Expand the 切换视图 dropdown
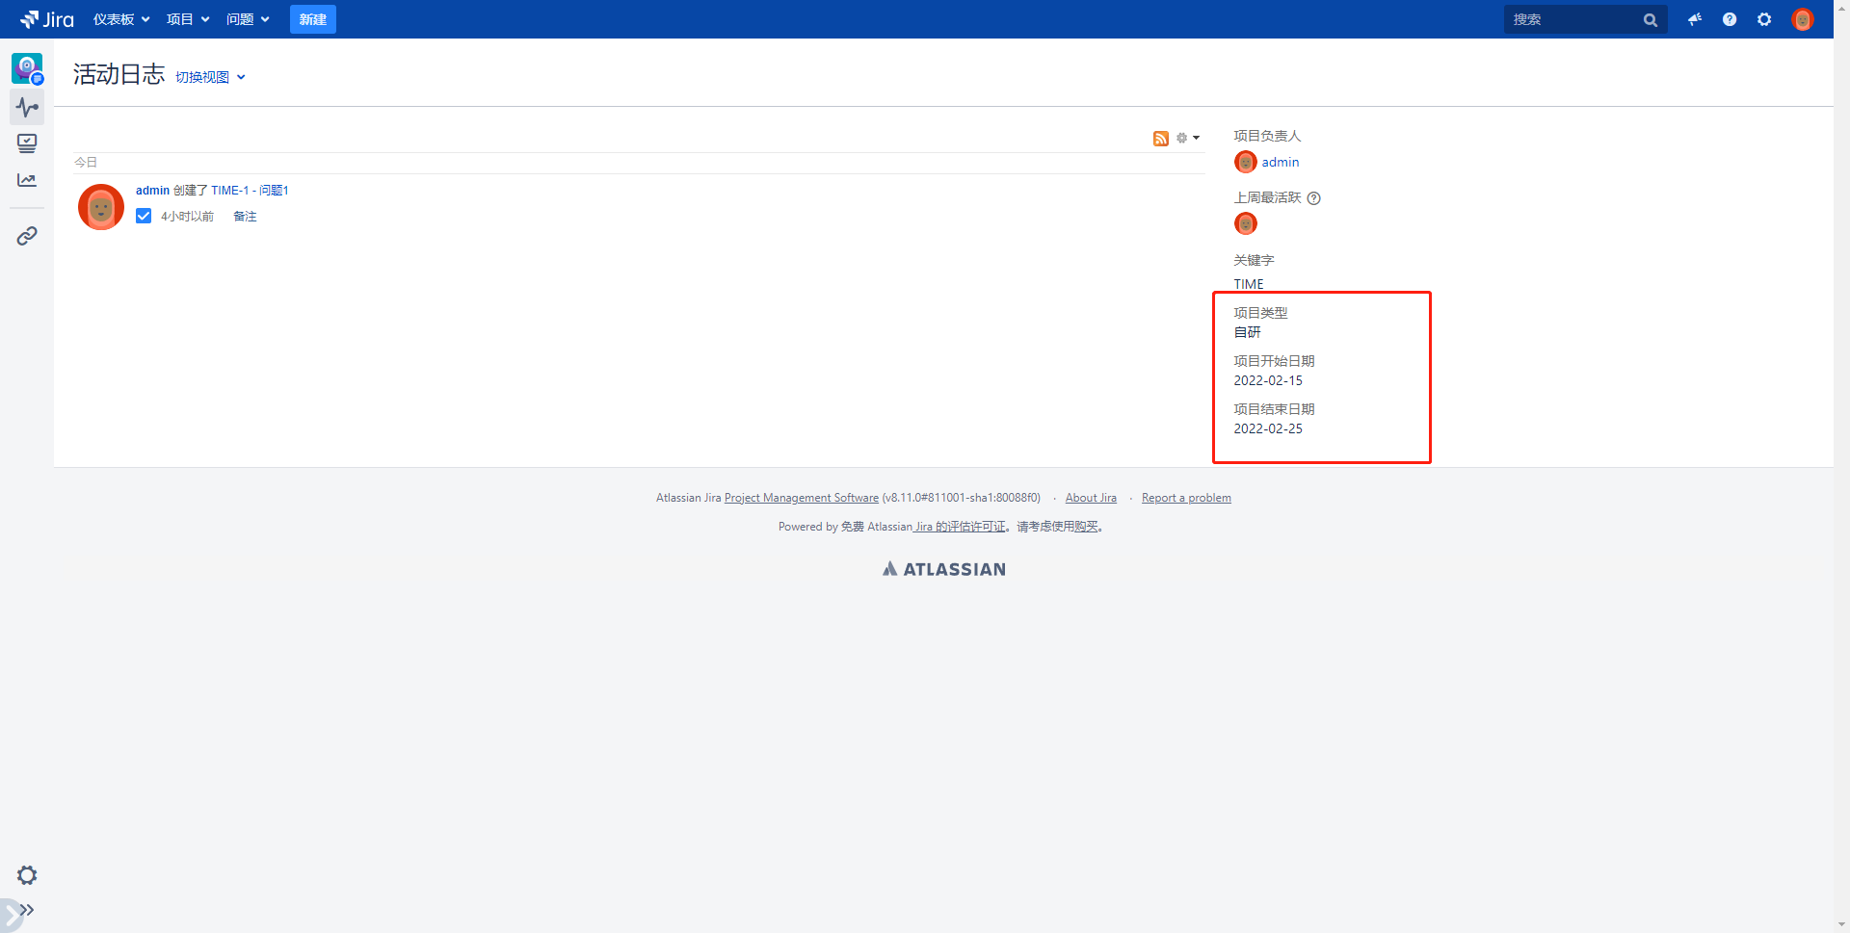 click(x=210, y=77)
